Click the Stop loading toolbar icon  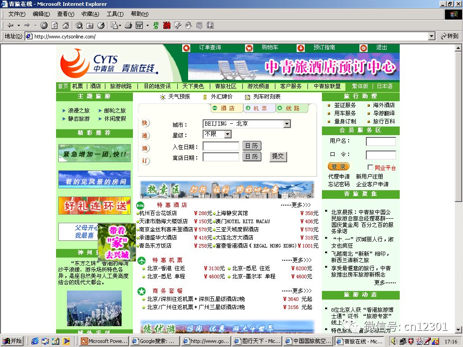44,26
